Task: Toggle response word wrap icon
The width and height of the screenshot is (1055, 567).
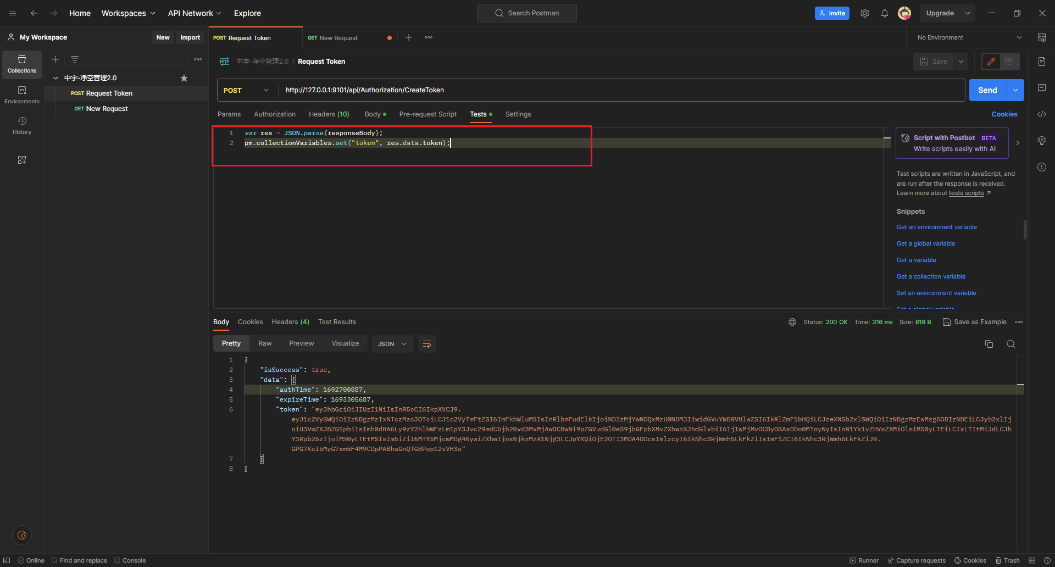Action: pos(427,344)
